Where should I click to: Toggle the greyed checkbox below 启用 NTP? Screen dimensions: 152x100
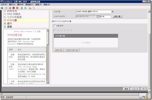tap(54, 30)
